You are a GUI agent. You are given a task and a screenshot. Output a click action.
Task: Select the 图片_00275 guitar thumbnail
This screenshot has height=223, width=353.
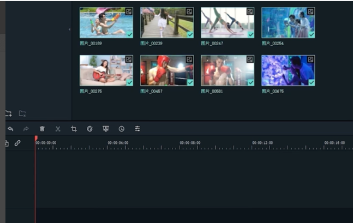[106, 70]
